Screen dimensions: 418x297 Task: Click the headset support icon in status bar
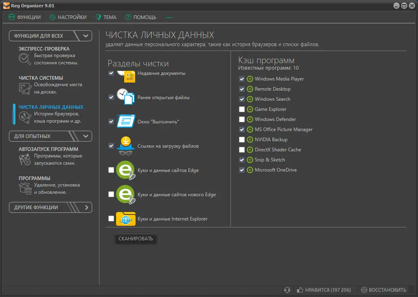(287, 290)
